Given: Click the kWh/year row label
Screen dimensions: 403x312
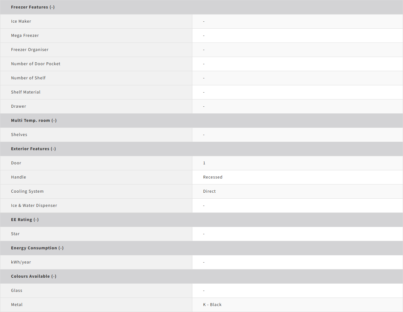Looking at the screenshot, I should click(x=21, y=262).
